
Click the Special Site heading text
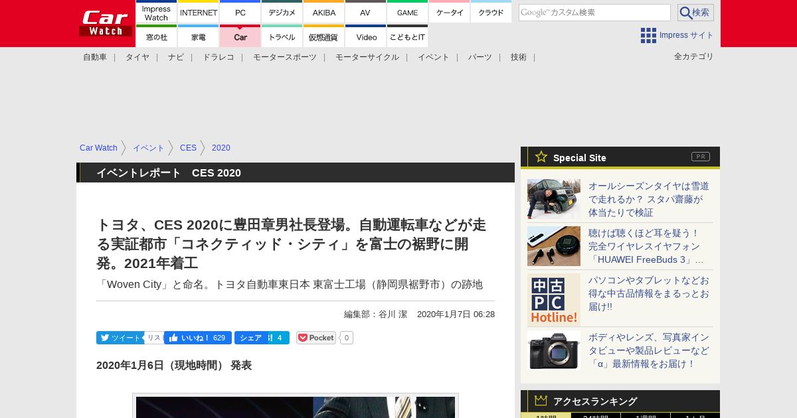[580, 158]
